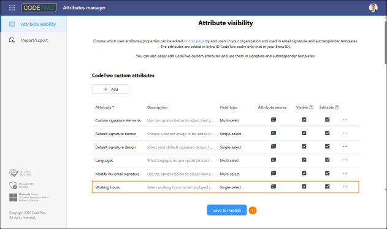
Task: Toggle Visible for Default signature banner
Action: click(304, 133)
